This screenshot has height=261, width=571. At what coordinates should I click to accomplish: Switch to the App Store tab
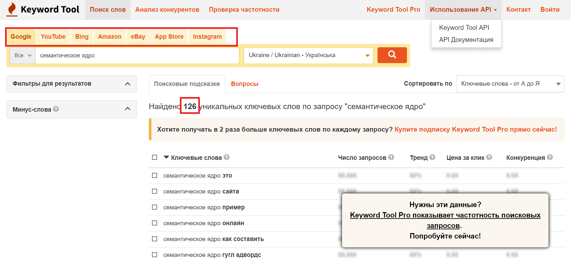(x=169, y=36)
